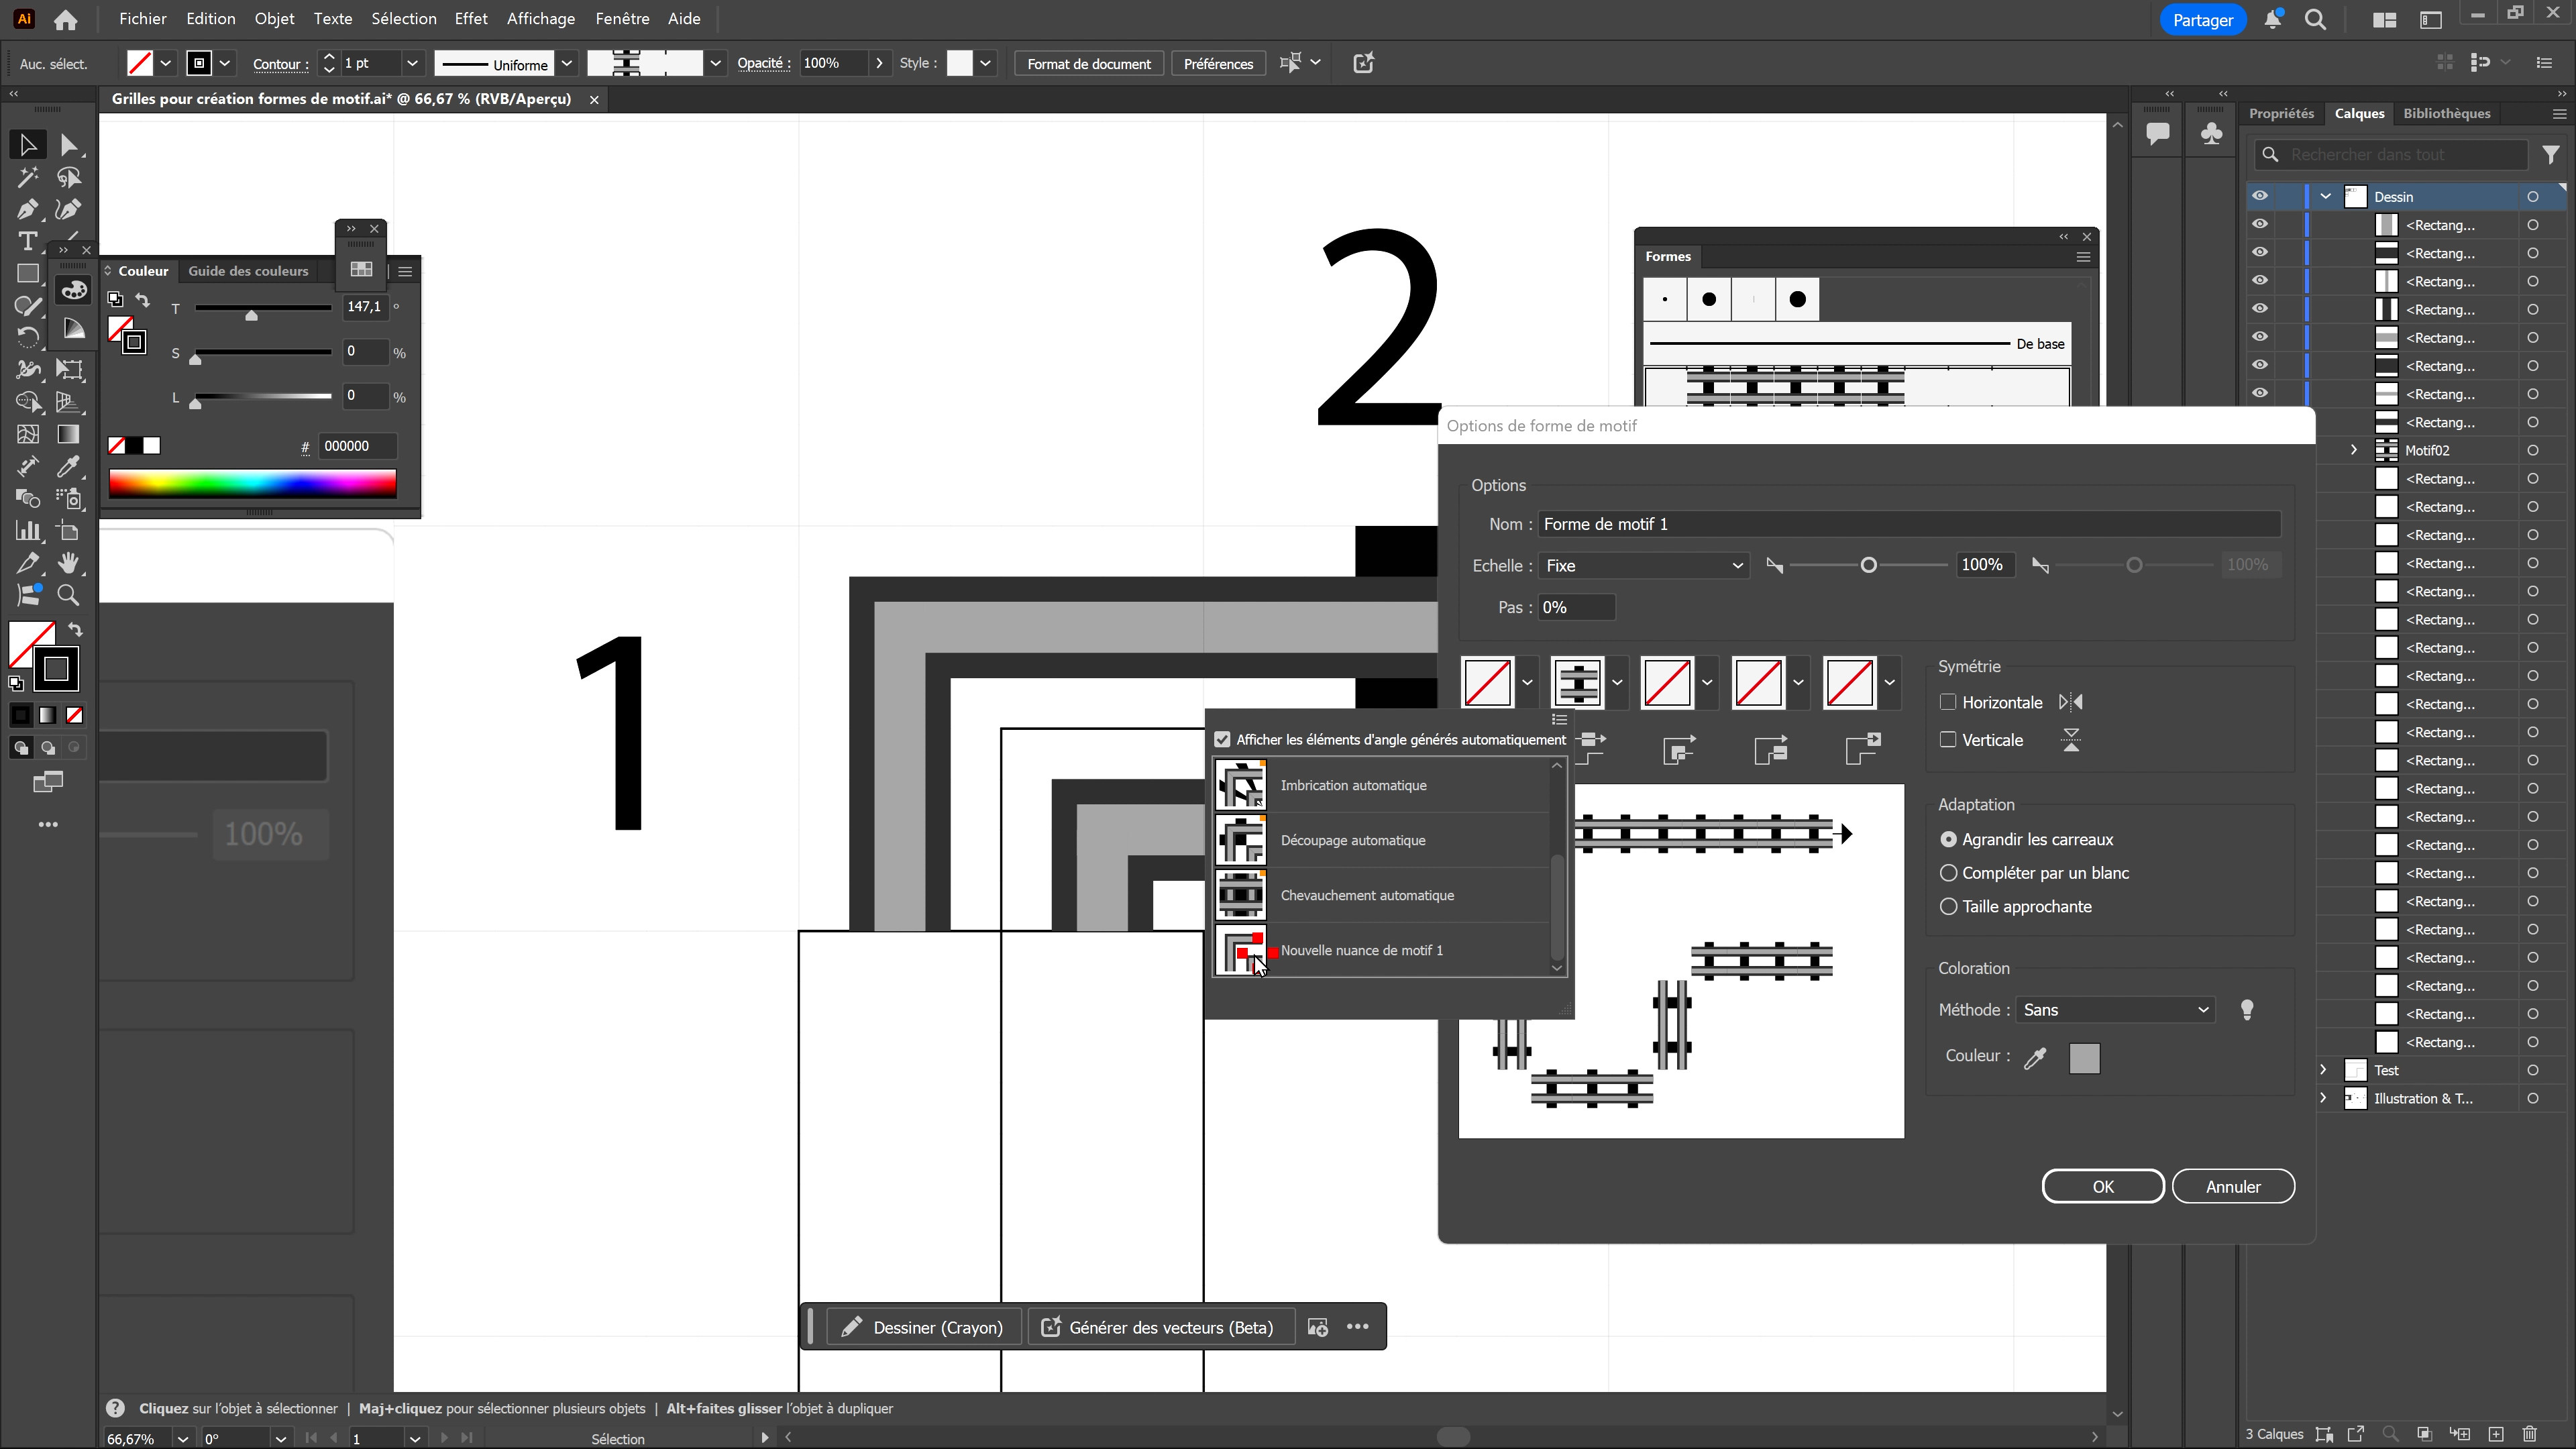2576x1449 pixels.
Task: Click filter icon in Calques search
Action: pyautogui.click(x=2551, y=155)
